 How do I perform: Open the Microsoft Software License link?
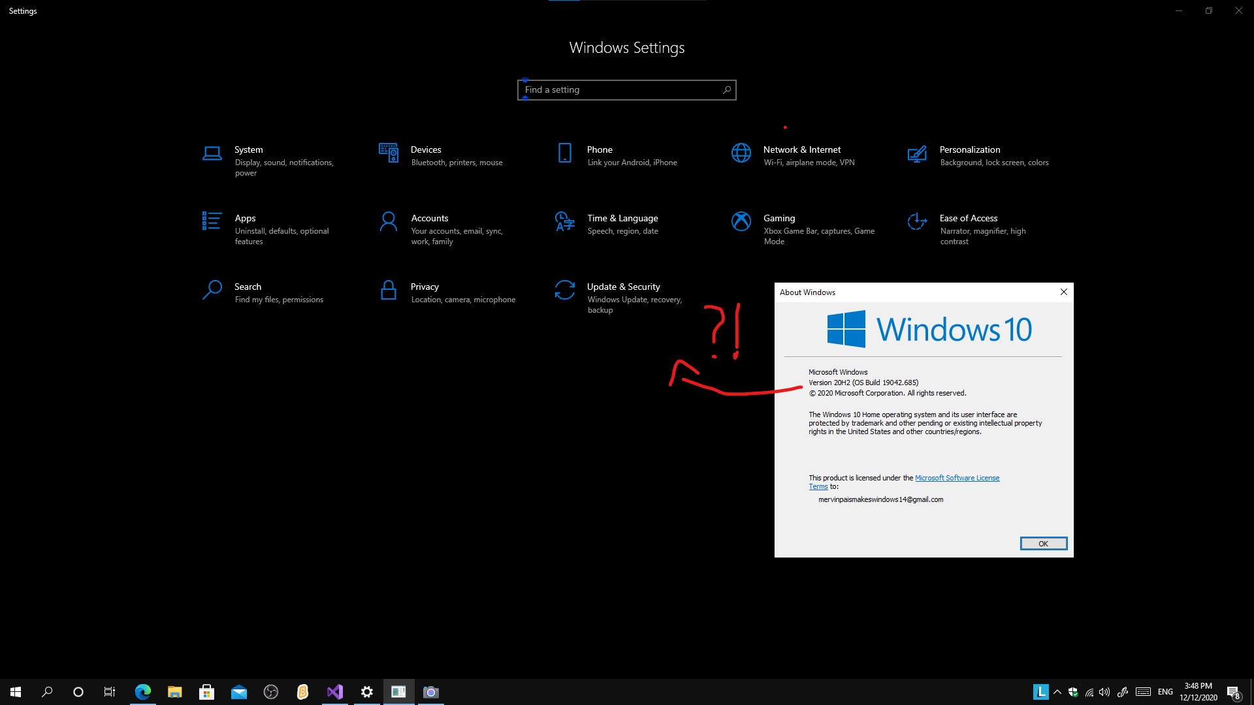[x=957, y=478]
